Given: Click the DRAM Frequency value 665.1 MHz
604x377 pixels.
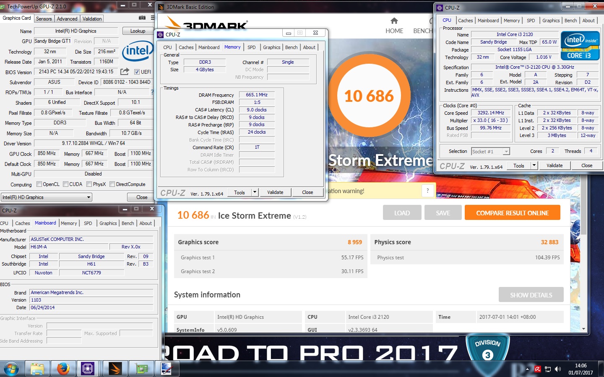Looking at the screenshot, I should pos(257,95).
